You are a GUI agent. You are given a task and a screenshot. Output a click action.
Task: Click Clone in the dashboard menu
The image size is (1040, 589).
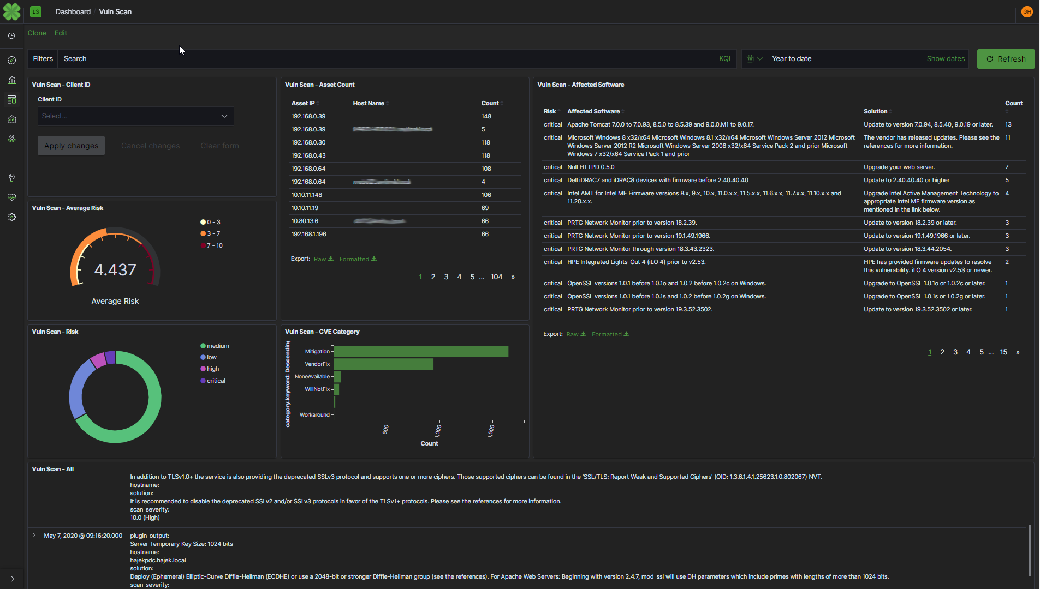[37, 33]
